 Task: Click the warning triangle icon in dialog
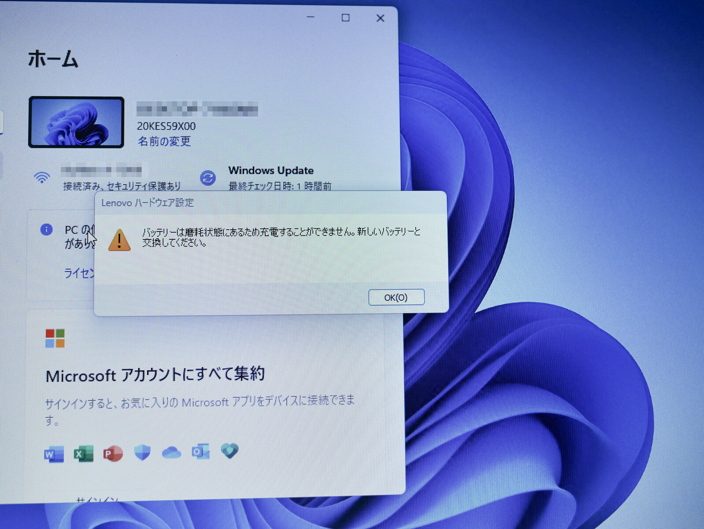coord(119,240)
